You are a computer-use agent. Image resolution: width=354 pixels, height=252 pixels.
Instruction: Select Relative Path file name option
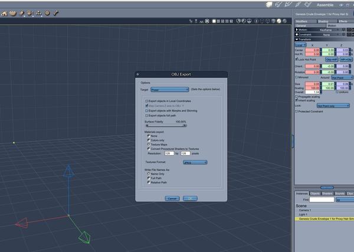tap(149, 182)
